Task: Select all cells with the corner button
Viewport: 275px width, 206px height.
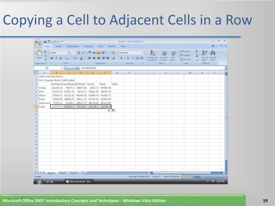Action: [36, 73]
